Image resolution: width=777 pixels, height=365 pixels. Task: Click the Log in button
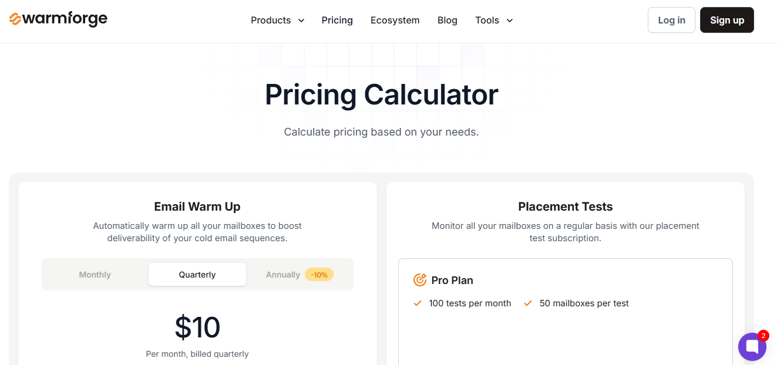coord(671,19)
